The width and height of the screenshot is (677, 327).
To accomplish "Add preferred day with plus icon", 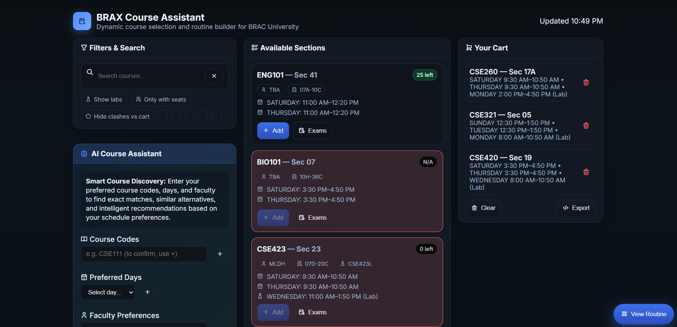I will click(147, 292).
